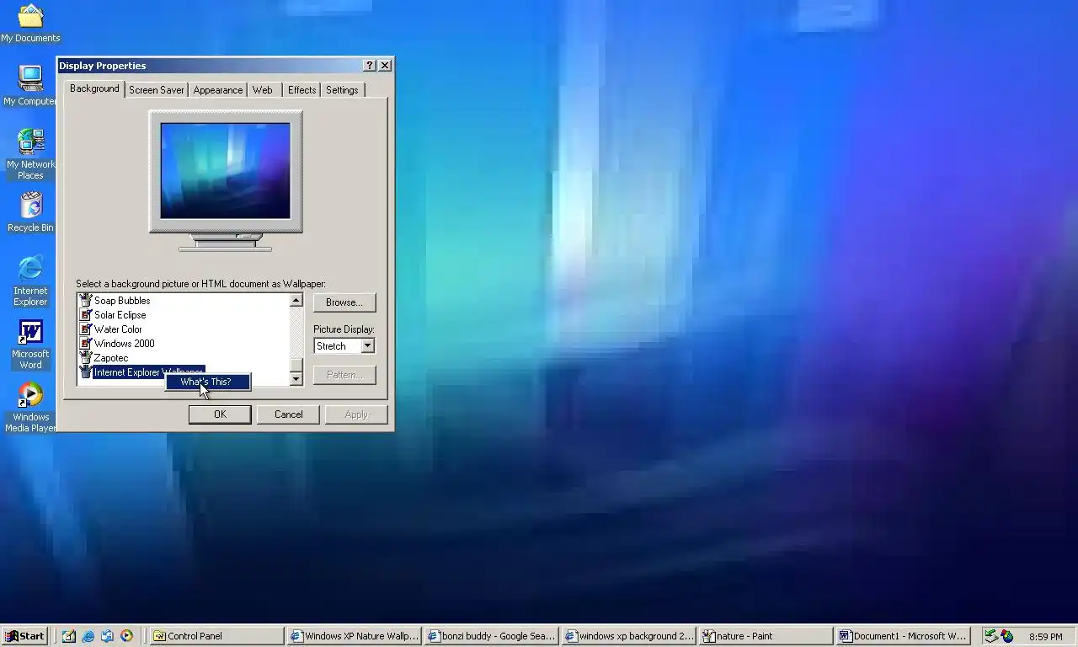Launch Windows Media Player from Quick Launch
1078x647 pixels.
126,636
